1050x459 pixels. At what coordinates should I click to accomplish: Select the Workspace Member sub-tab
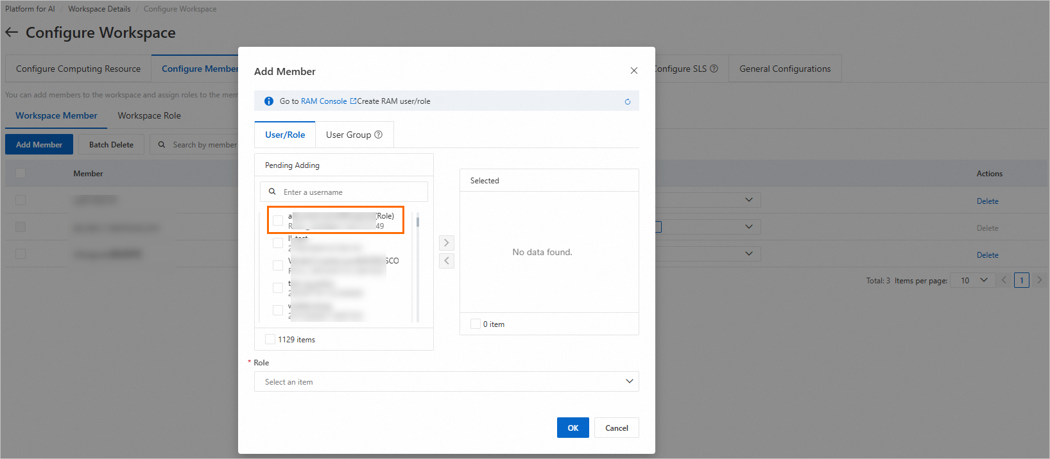(56, 115)
